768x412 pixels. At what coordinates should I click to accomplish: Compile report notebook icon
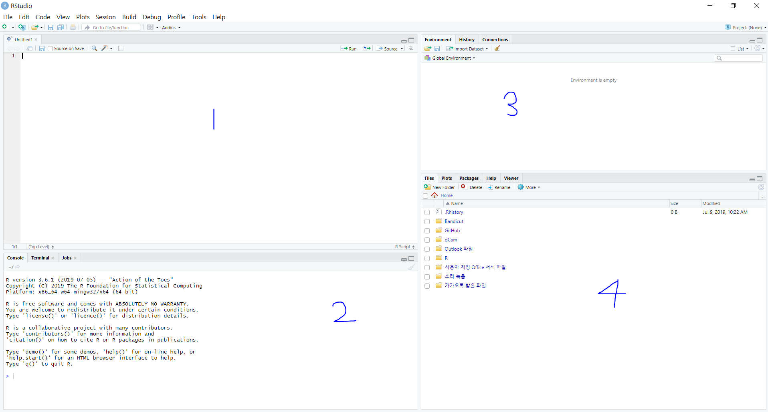[x=121, y=48]
